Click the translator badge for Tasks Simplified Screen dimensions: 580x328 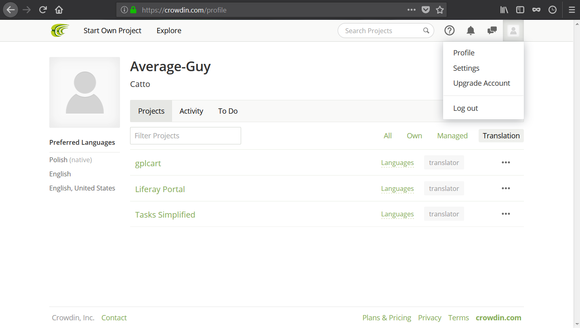pyautogui.click(x=444, y=214)
